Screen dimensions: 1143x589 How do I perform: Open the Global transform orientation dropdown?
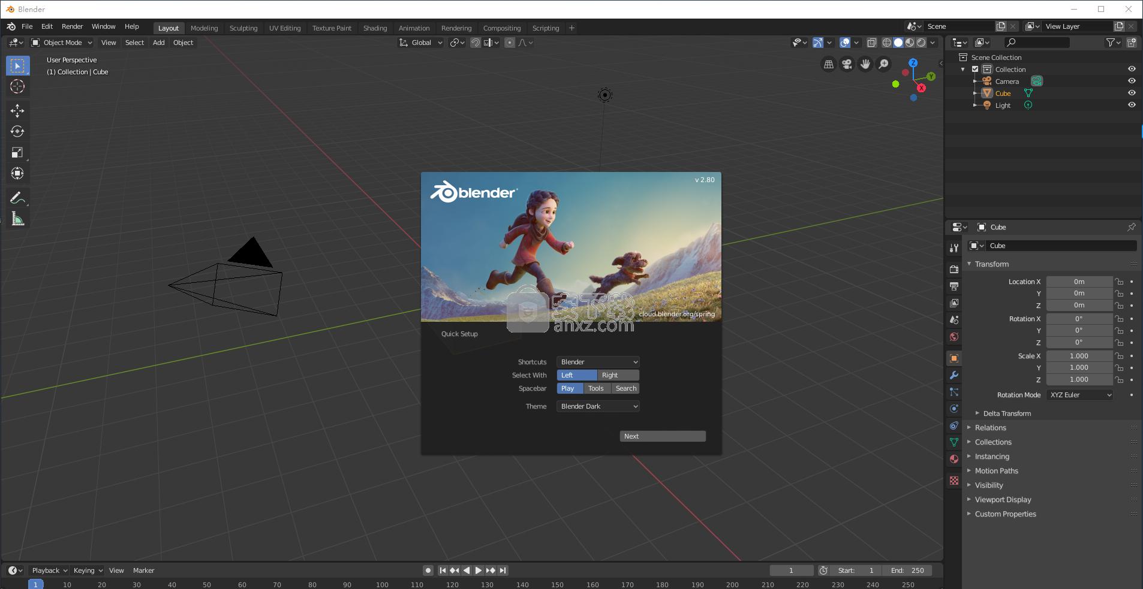point(421,43)
